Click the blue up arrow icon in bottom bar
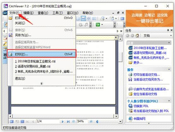175x132 pixels. (x=97, y=122)
